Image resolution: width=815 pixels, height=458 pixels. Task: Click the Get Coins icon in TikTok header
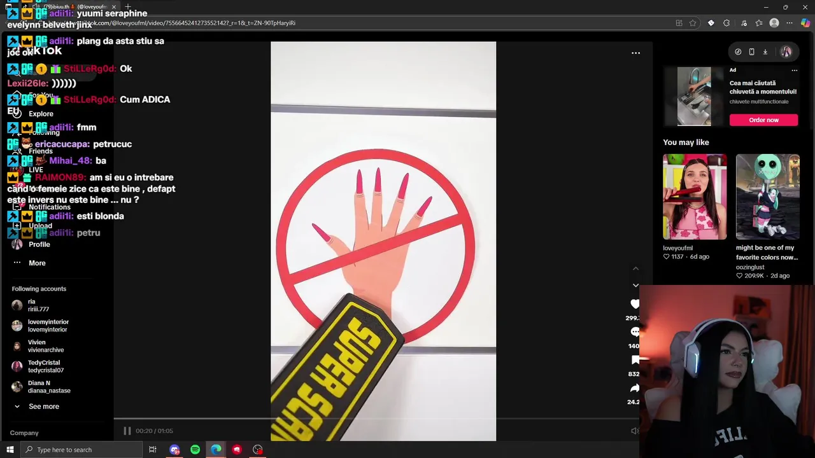tap(738, 52)
